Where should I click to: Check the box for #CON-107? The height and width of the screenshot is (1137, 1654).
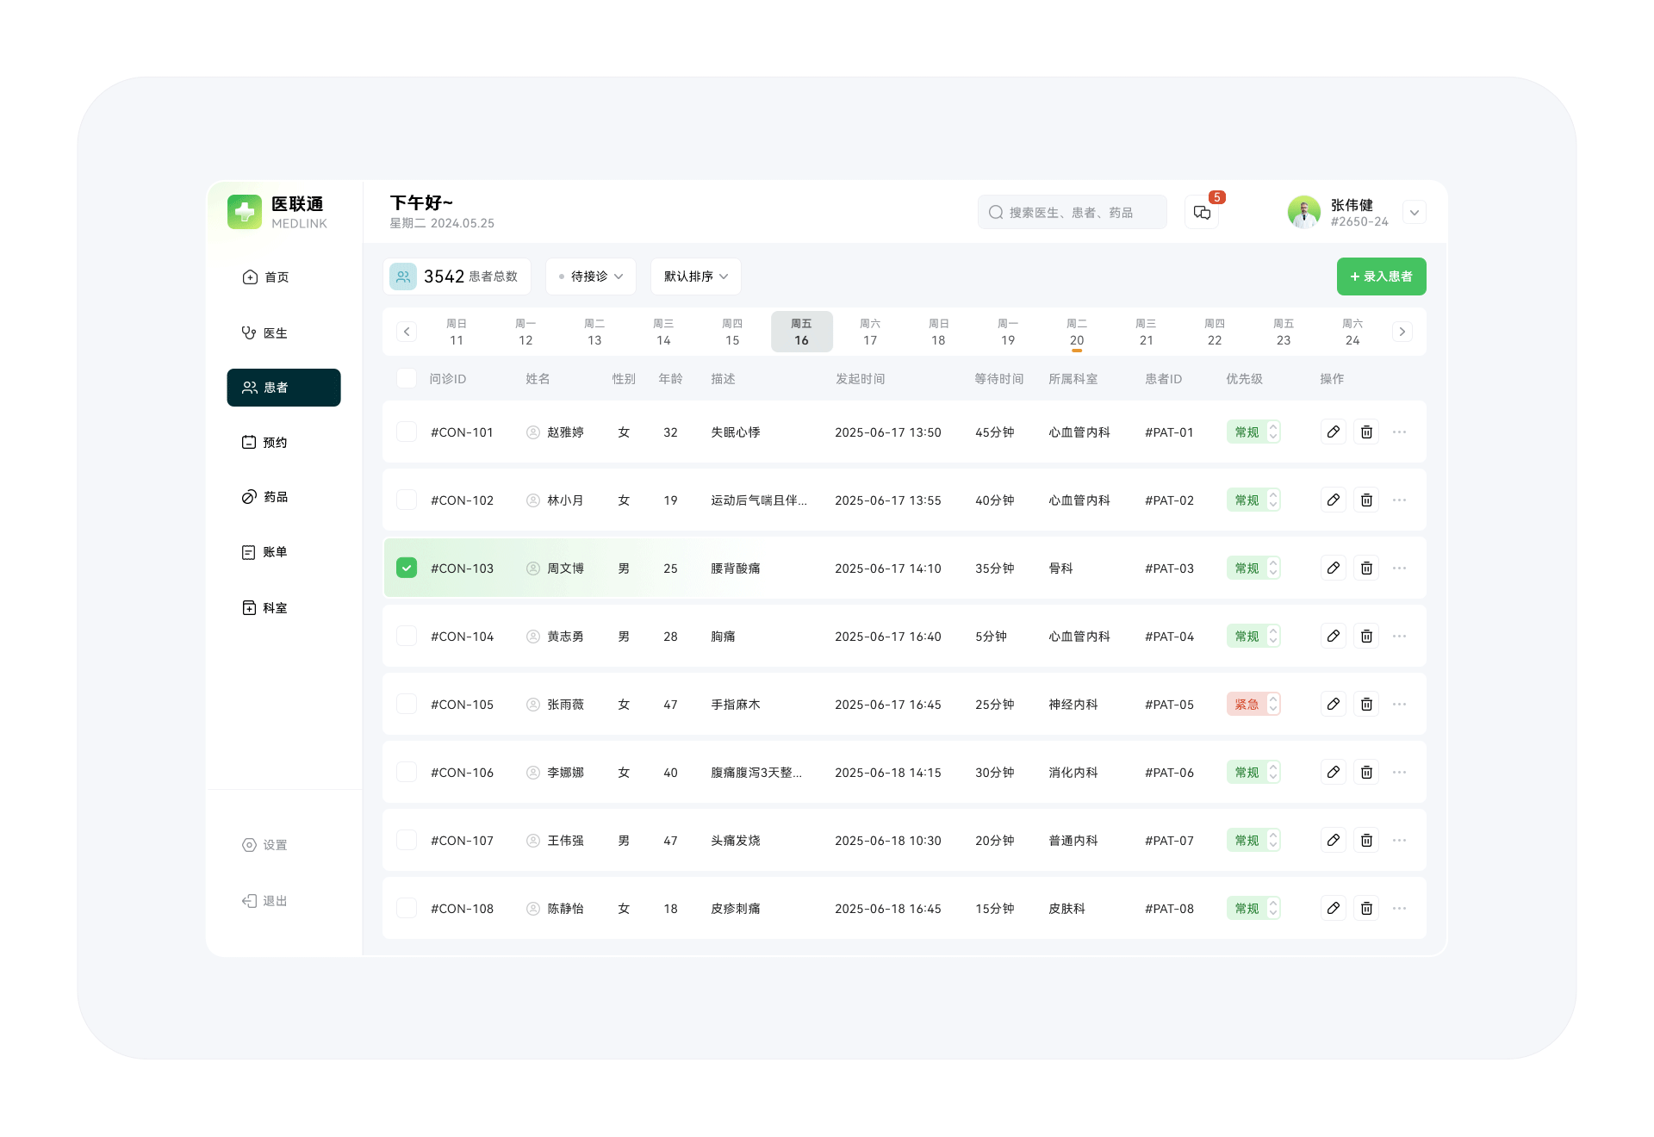point(407,840)
